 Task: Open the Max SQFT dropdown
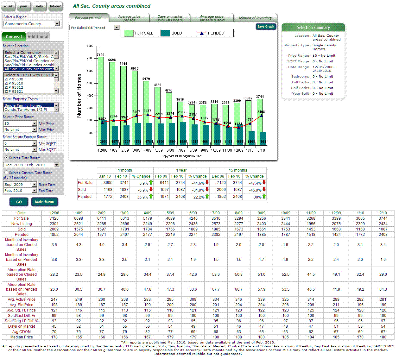pyautogui.click(x=20, y=149)
